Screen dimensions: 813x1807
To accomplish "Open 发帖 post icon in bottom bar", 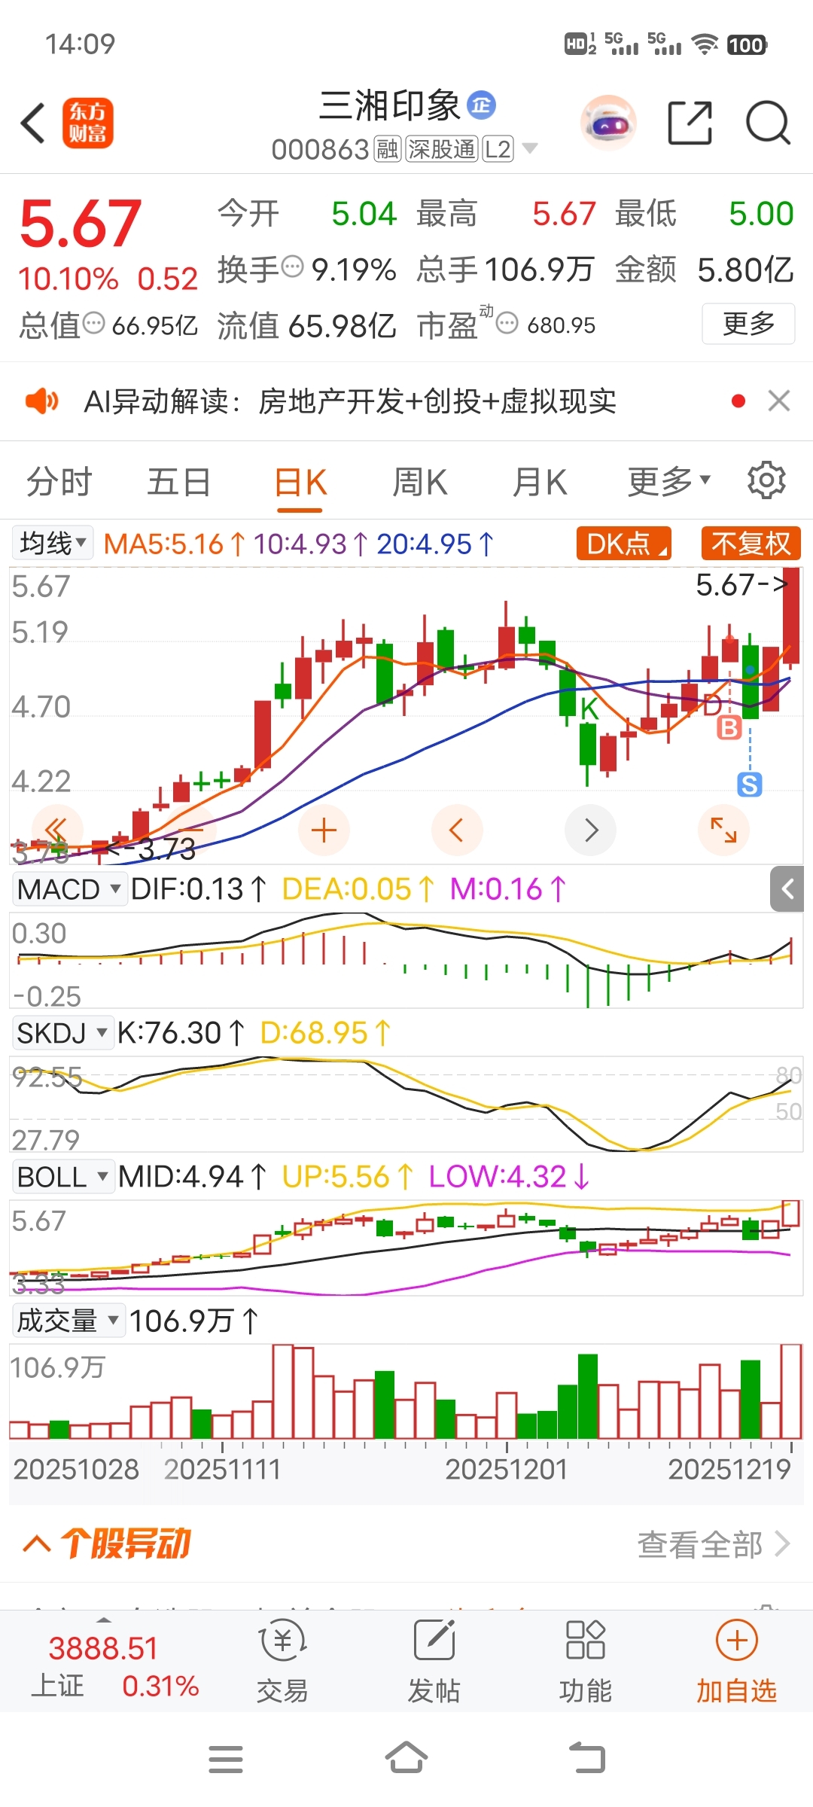I will pos(434,1662).
